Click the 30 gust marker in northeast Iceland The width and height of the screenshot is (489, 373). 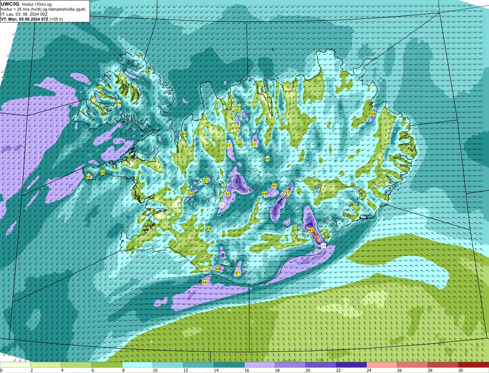click(373, 114)
